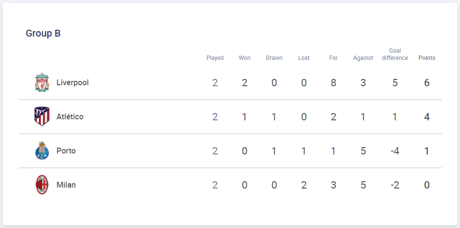Click the Won column header
Screen dimensions: 460x228
[x=245, y=58]
